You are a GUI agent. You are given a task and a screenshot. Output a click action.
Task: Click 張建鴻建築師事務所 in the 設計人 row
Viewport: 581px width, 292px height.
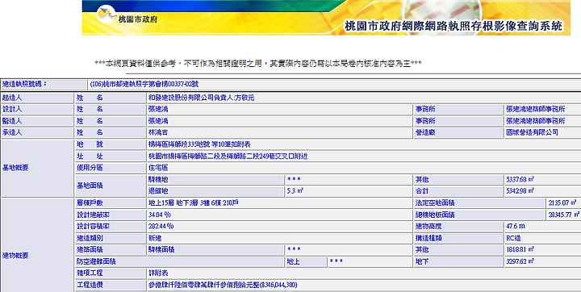pos(536,110)
